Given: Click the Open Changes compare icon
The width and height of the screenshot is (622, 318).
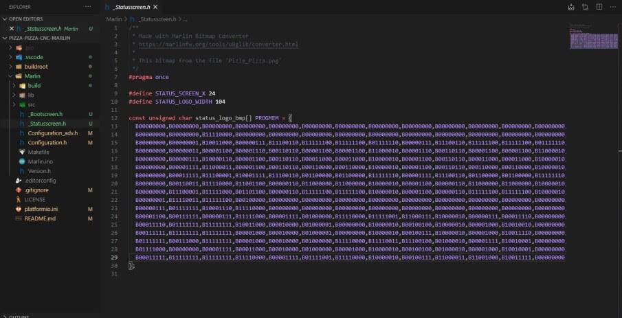Looking at the screenshot, I should click(585, 7).
